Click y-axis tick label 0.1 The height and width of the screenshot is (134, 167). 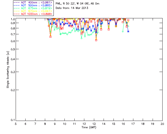13,120
